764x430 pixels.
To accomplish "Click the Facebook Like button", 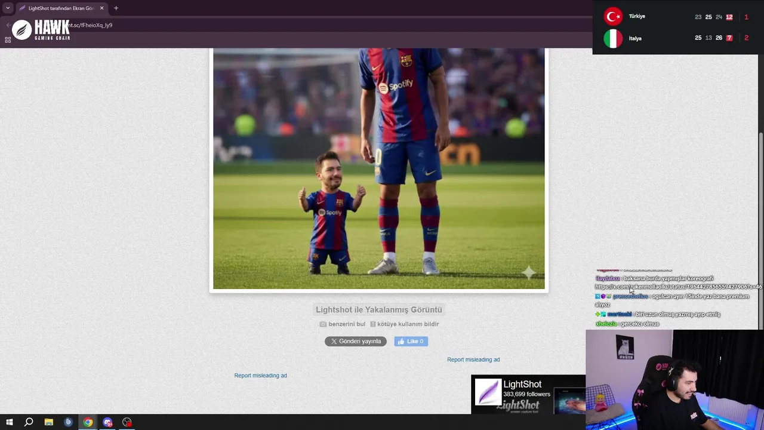I will coord(411,342).
